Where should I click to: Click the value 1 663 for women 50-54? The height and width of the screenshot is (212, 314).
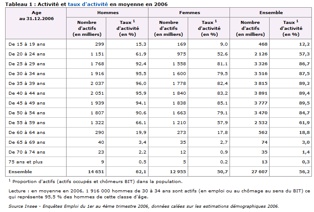[179, 113]
